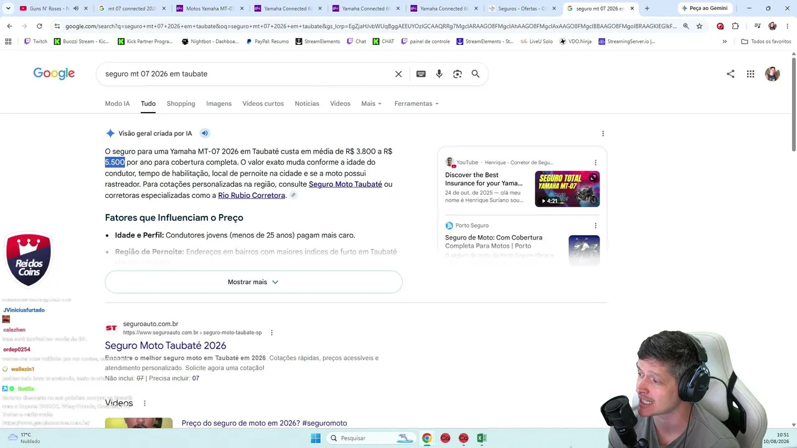Open AI overview three-dot options
Screen dimensions: 797x448
click(x=603, y=134)
